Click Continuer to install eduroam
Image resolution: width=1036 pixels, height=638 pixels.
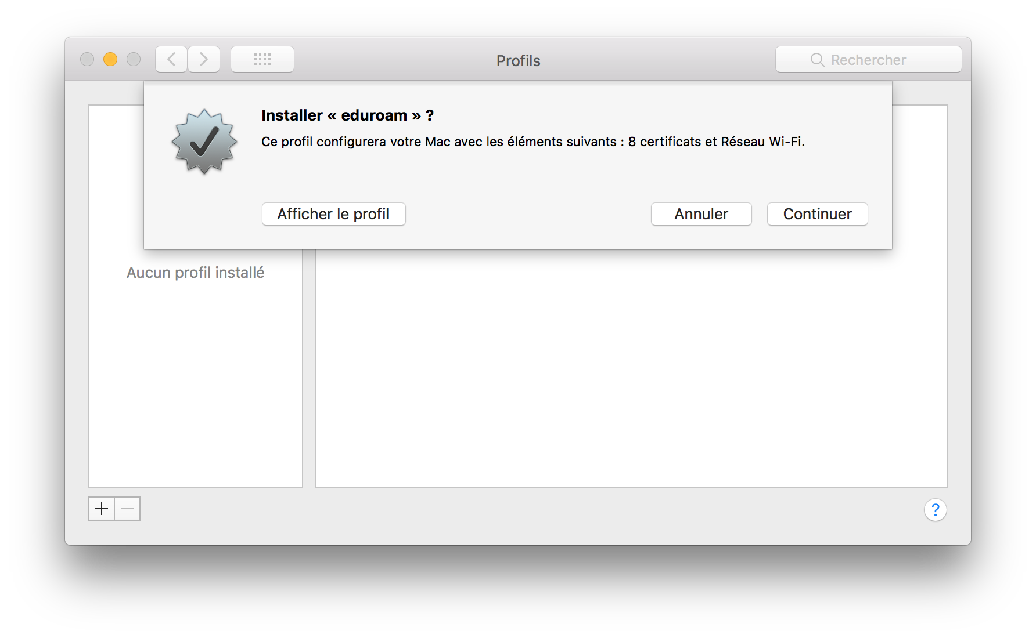816,214
